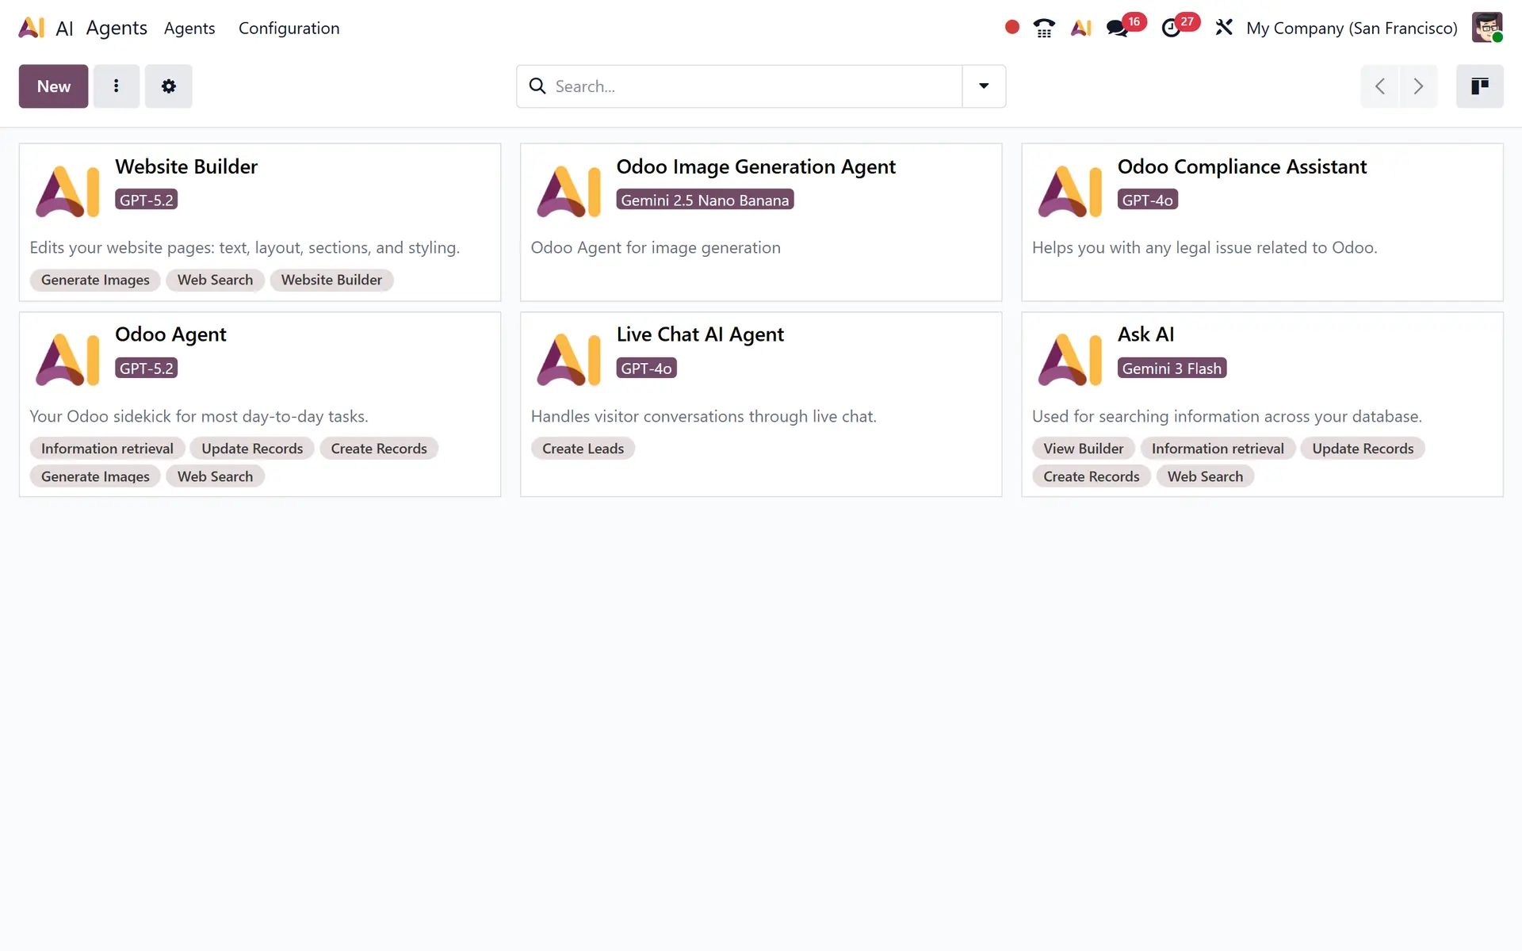Open the debug tools wrench icon
The image size is (1522, 951).
1224,28
